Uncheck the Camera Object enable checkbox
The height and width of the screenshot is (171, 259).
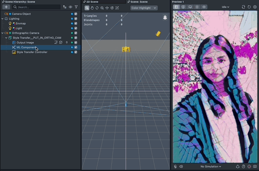pos(76,14)
